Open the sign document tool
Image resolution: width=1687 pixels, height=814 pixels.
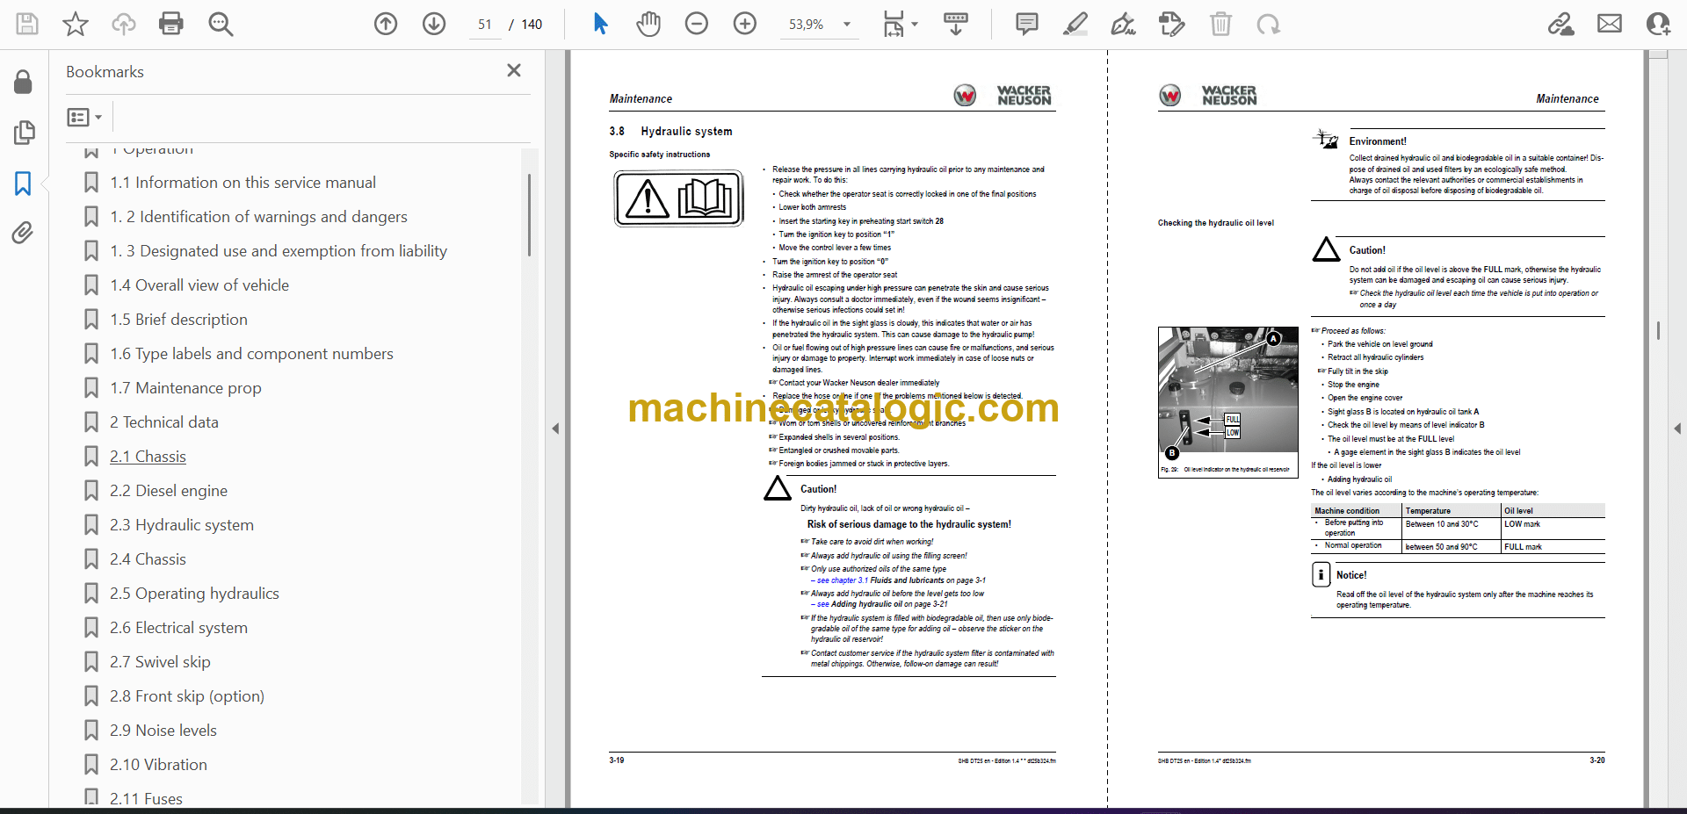pyautogui.click(x=1123, y=24)
